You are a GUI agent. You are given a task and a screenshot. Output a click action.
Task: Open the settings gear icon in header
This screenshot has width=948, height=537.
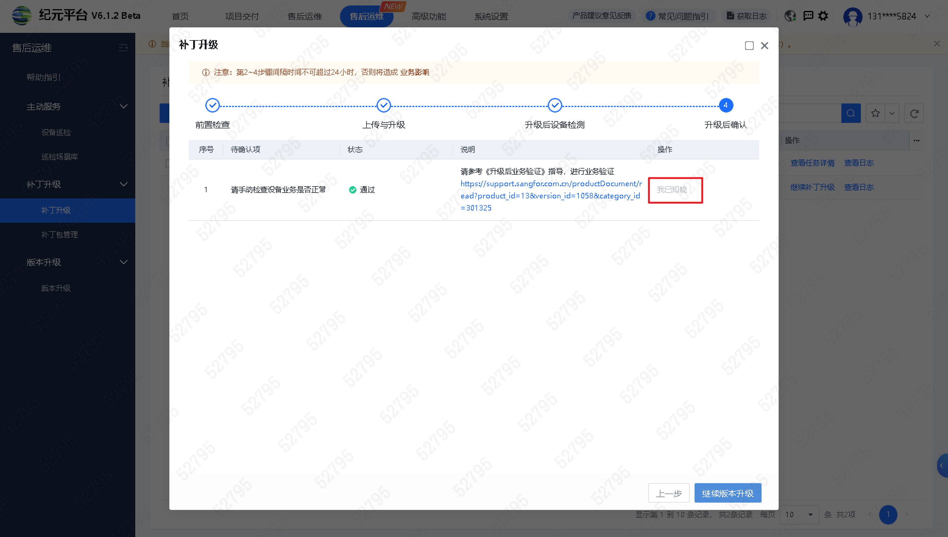pyautogui.click(x=823, y=16)
